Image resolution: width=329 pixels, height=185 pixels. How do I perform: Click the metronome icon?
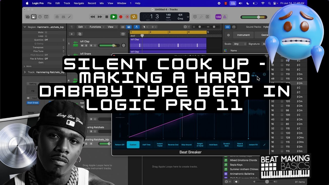225,17
